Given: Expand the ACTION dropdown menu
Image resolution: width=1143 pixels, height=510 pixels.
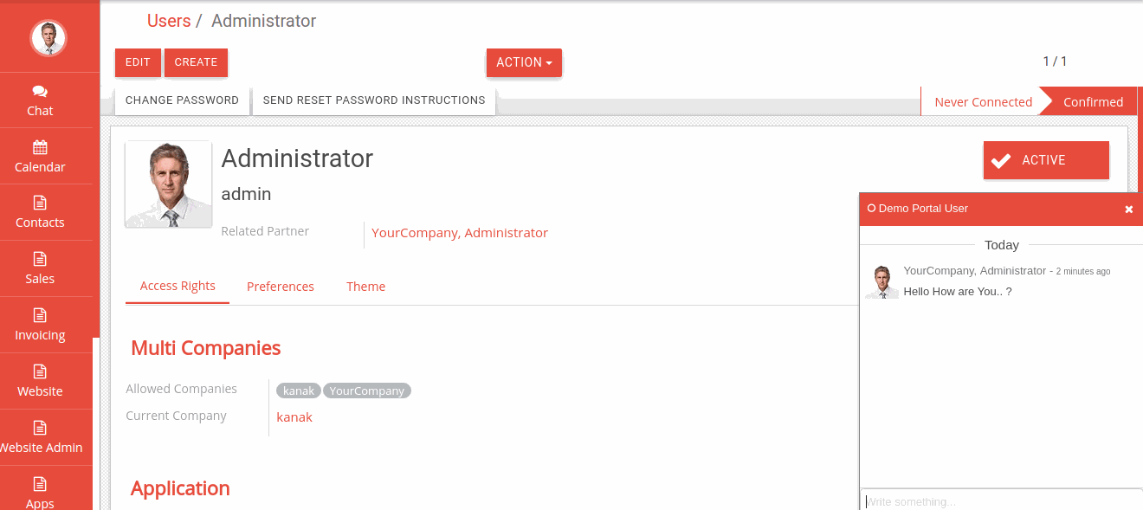Looking at the screenshot, I should (524, 62).
